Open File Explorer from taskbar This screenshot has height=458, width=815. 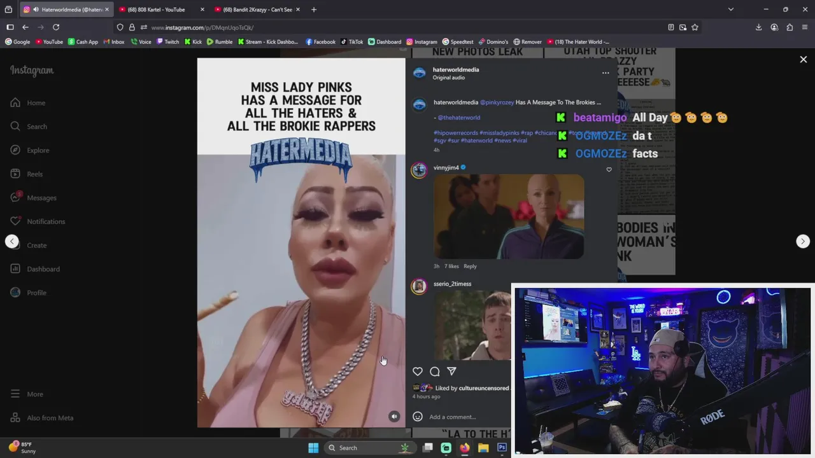[483, 448]
